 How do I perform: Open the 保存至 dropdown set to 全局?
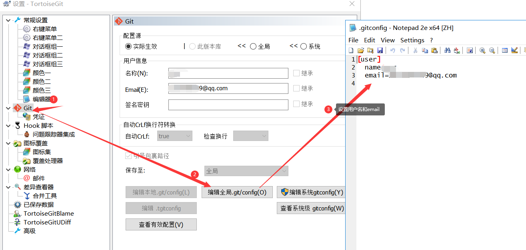coord(246,171)
